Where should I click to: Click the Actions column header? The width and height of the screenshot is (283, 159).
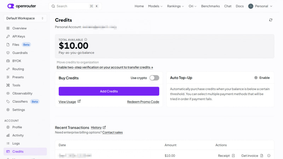click(221, 145)
